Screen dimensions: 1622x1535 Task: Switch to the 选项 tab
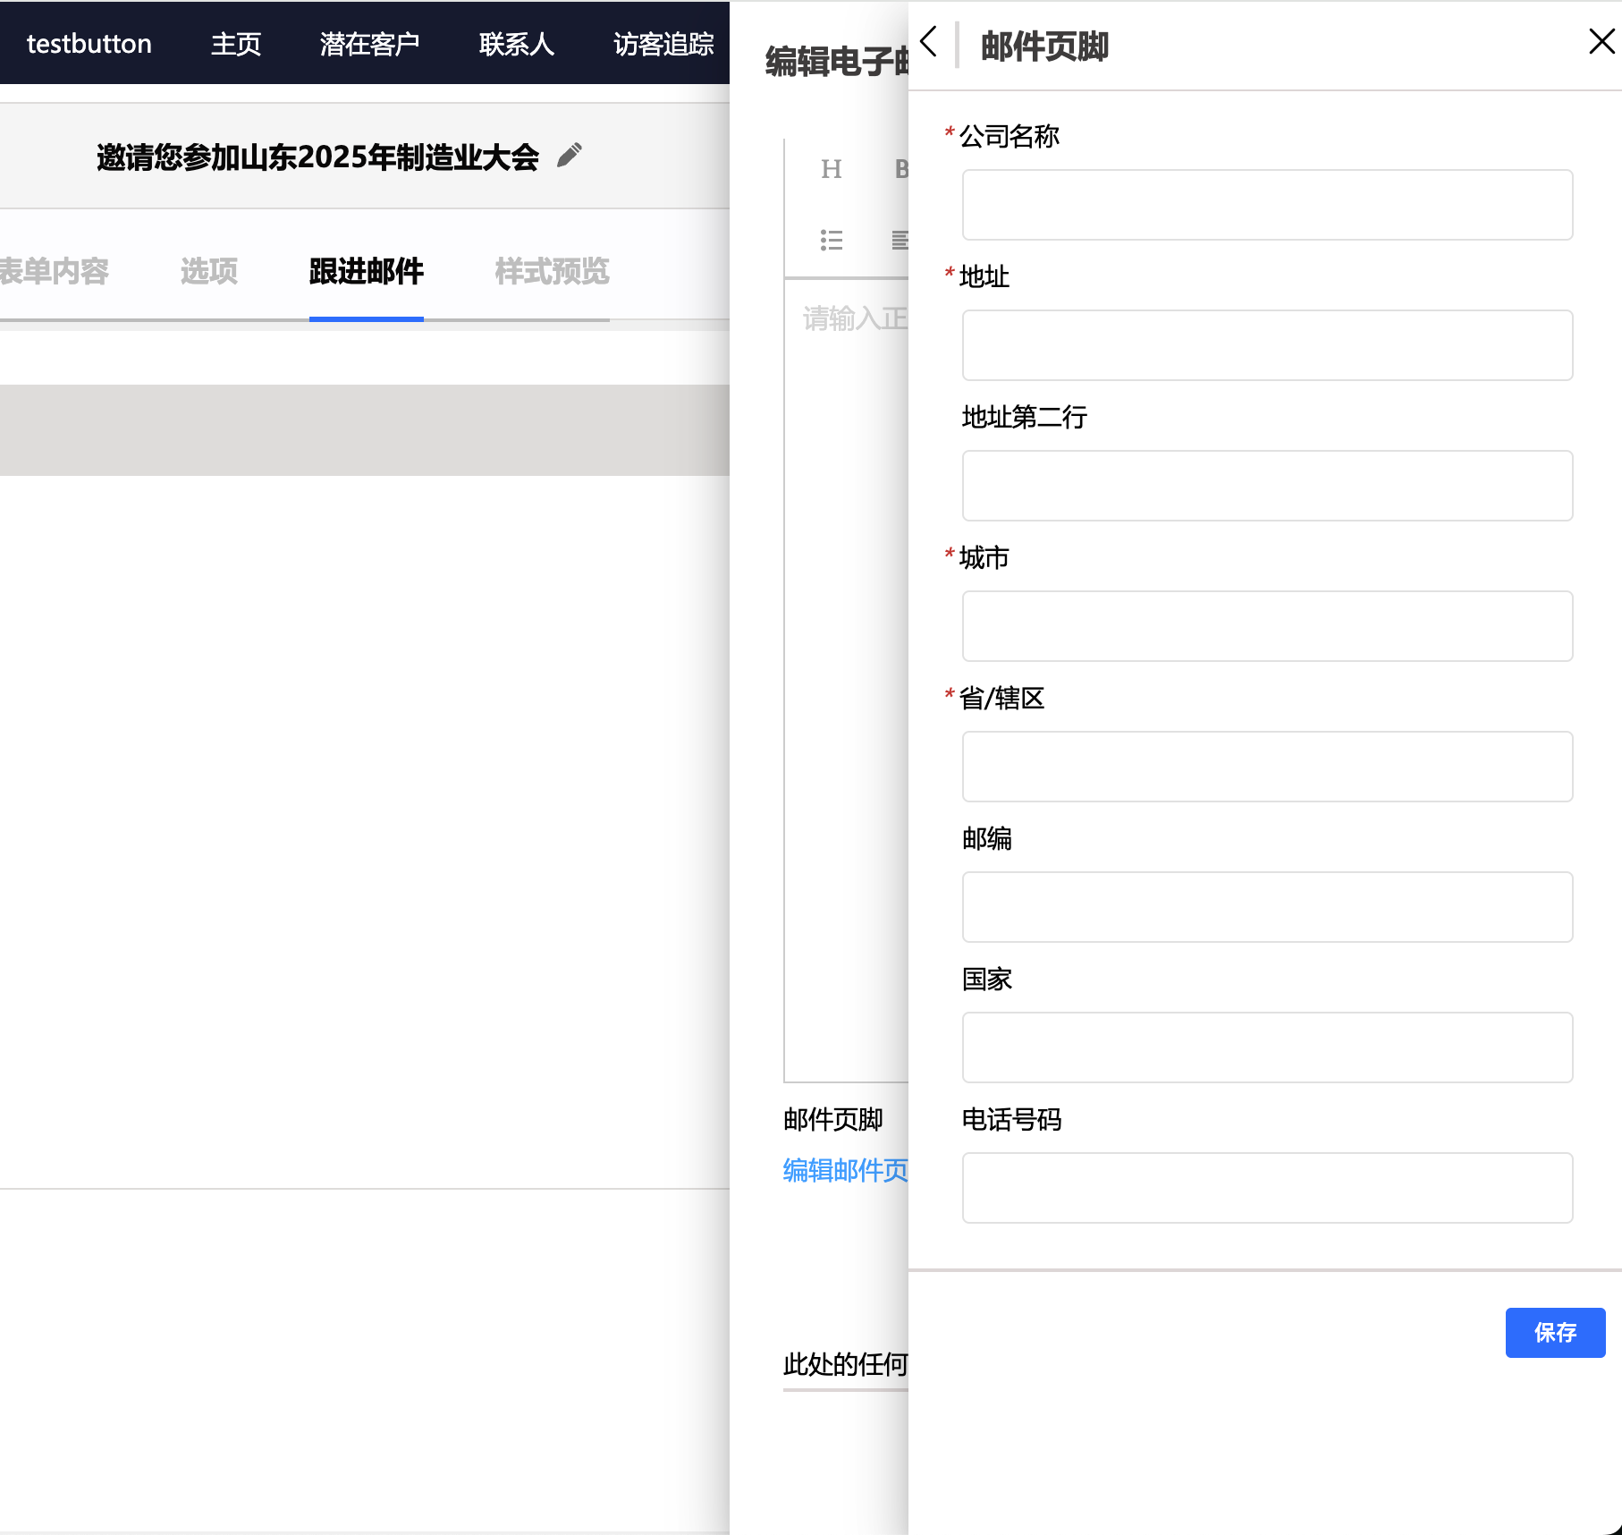(x=208, y=271)
